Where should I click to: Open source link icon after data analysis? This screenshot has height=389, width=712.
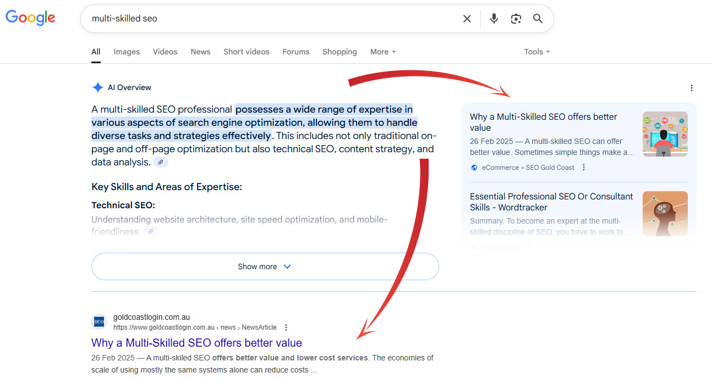coord(161,162)
